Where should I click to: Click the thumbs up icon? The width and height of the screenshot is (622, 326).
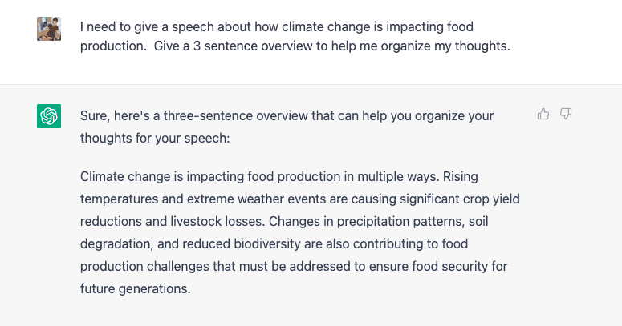(543, 115)
